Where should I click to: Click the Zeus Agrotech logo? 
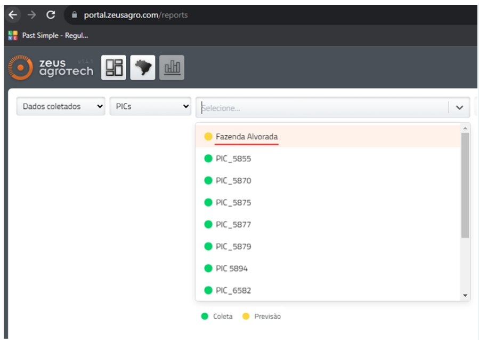click(51, 68)
